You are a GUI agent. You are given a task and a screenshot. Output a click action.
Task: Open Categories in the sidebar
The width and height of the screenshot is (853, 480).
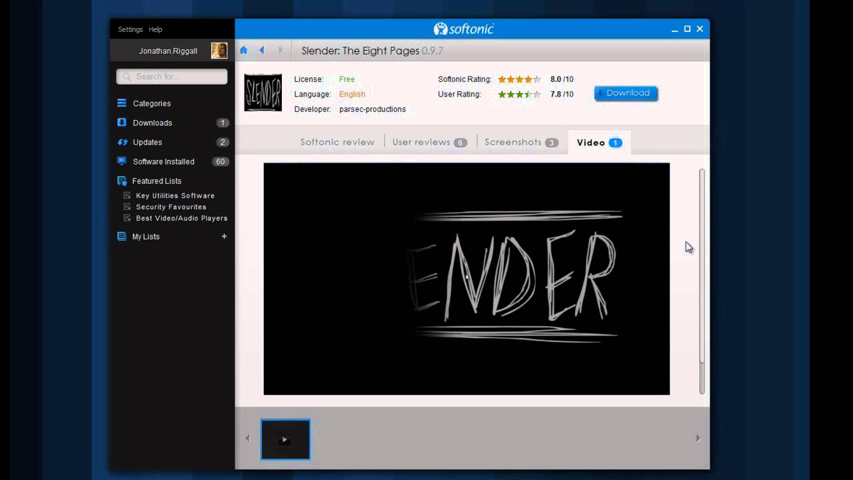[x=152, y=103]
